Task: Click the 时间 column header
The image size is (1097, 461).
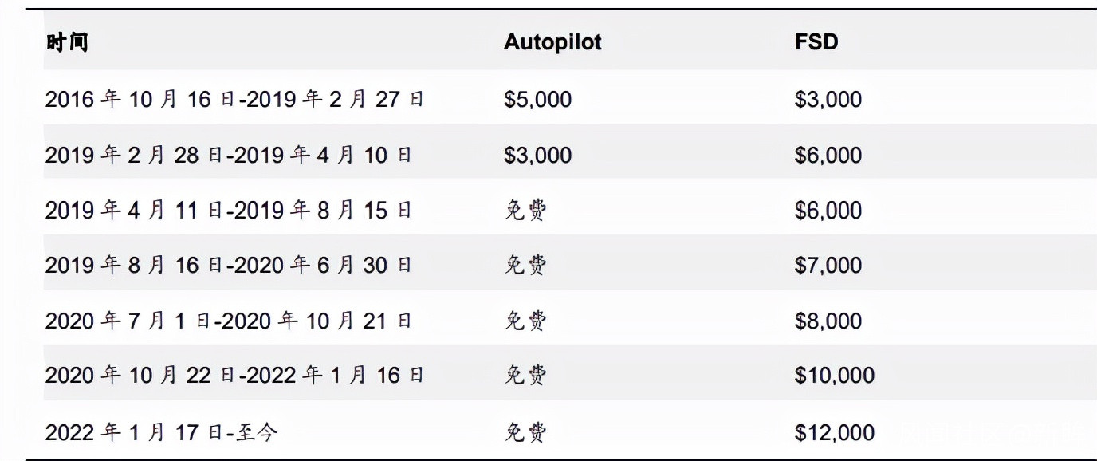Action: click(x=66, y=42)
